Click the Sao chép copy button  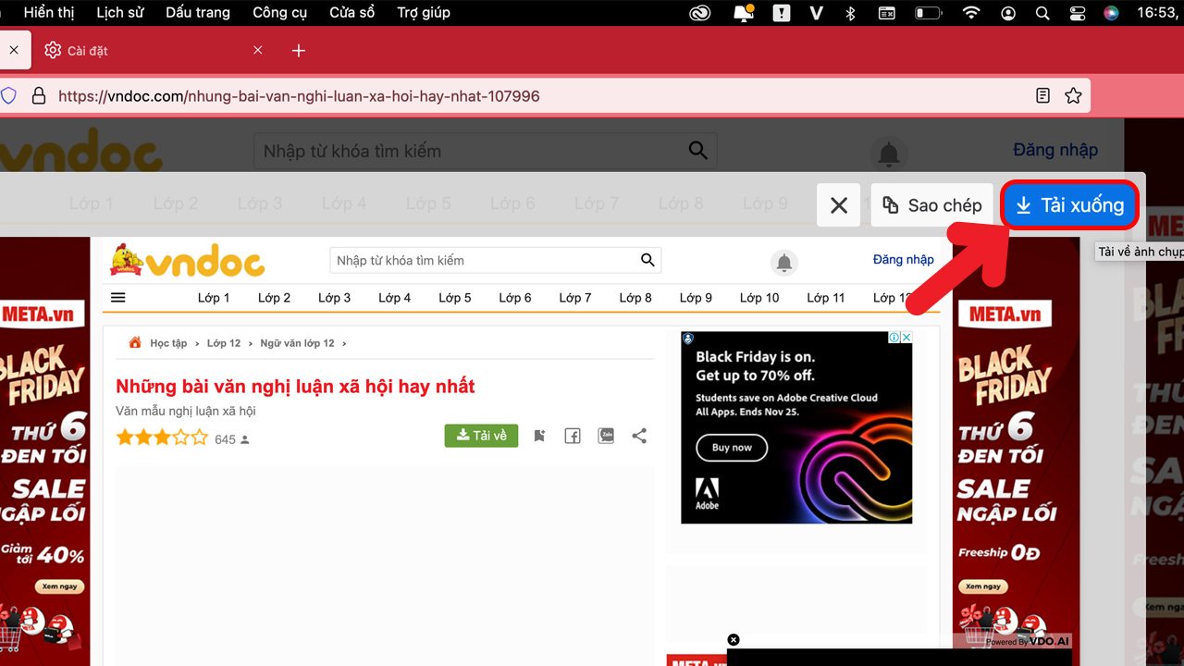click(932, 205)
